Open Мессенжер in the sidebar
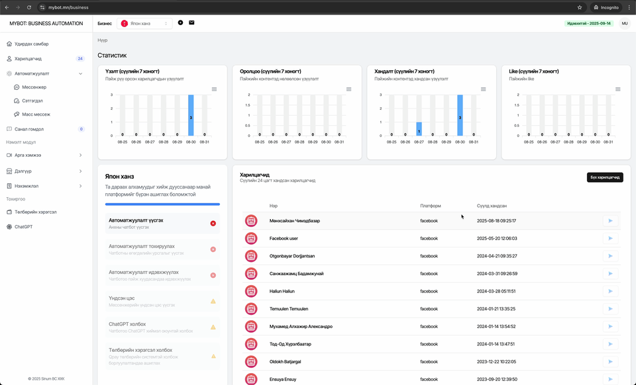The image size is (636, 385). (x=34, y=87)
